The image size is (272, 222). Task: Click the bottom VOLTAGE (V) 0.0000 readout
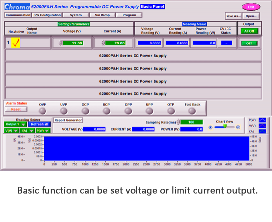click(94, 129)
